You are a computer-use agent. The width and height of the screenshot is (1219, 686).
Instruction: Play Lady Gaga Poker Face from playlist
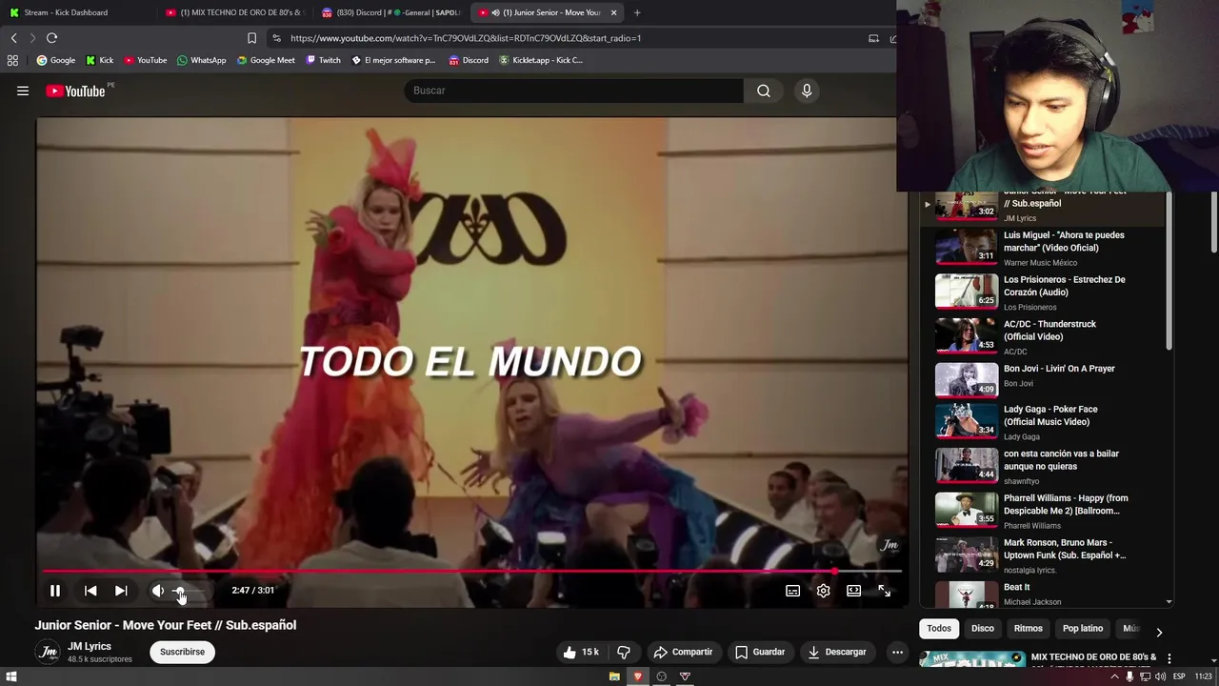click(x=1043, y=421)
